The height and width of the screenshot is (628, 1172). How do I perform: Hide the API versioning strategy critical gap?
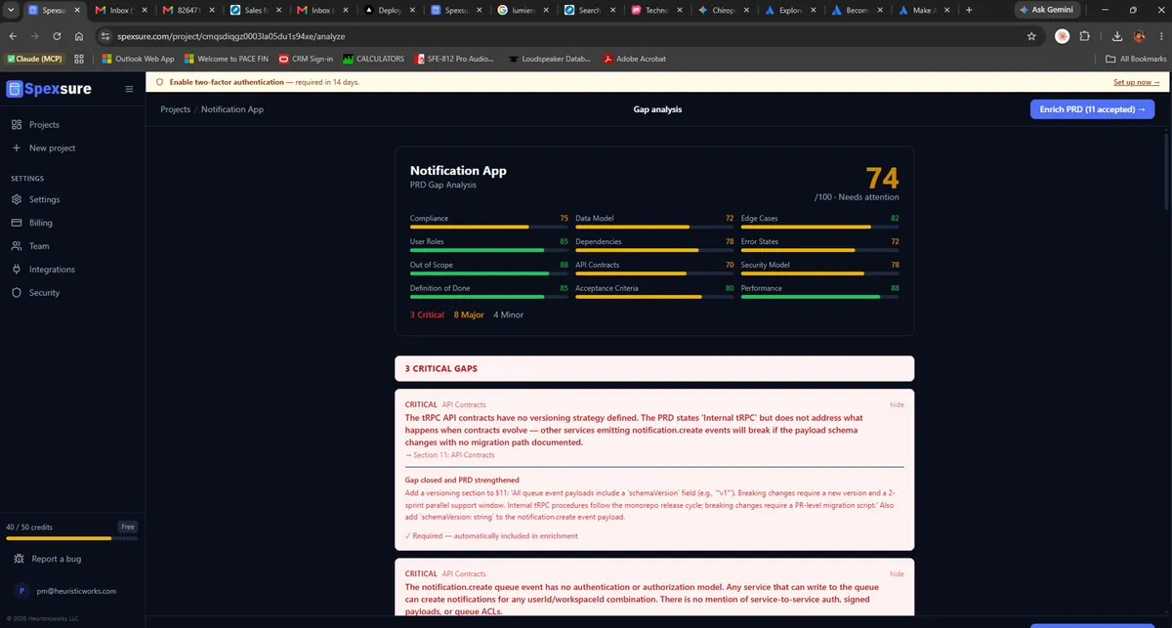point(897,404)
